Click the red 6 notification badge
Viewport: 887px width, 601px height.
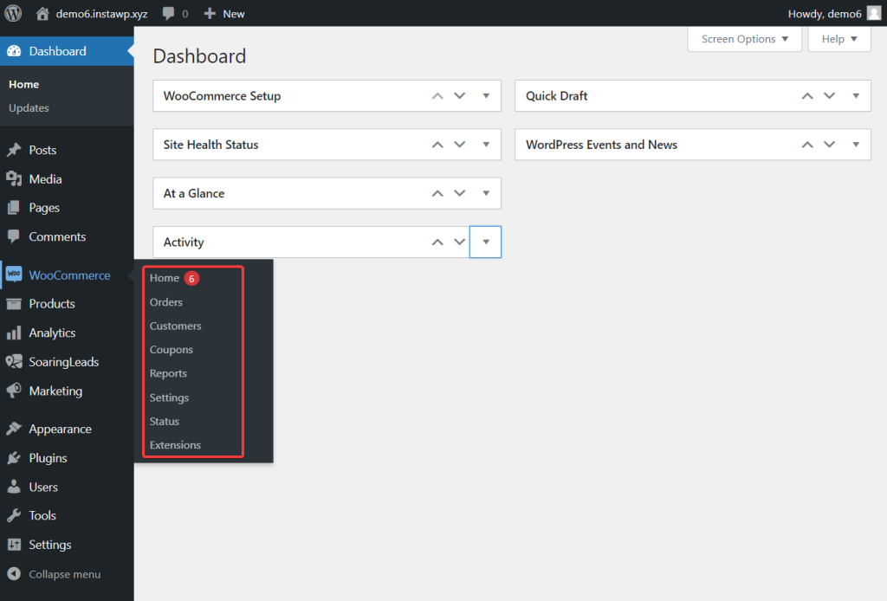tap(191, 278)
